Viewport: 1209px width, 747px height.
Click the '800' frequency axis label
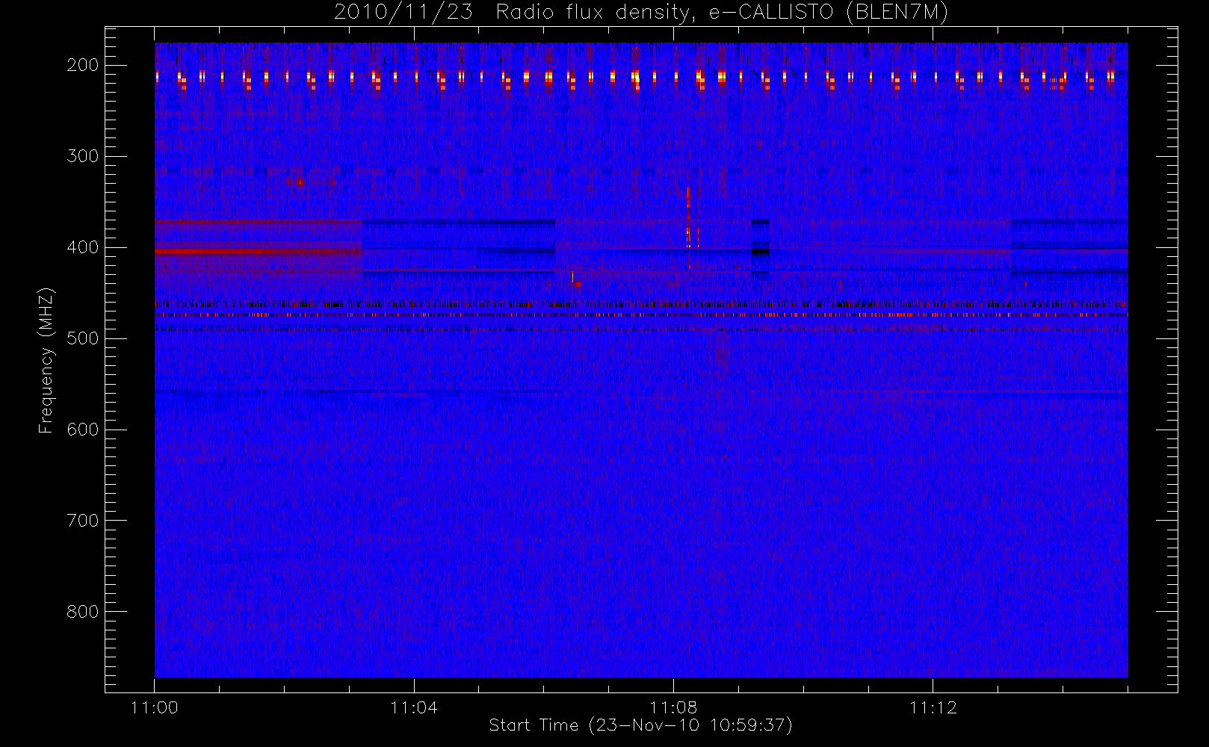[83, 612]
